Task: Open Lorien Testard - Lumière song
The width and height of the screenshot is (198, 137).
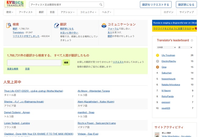Action: coord(17,123)
